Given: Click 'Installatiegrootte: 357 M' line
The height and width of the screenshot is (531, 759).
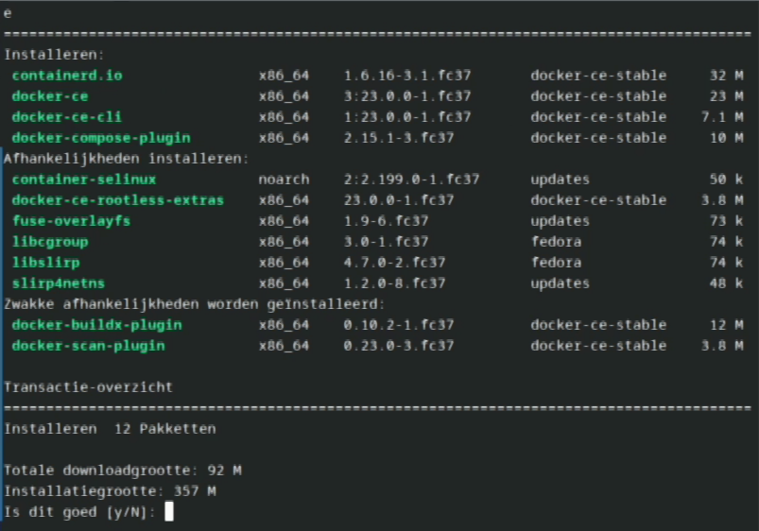Looking at the screenshot, I should click(x=110, y=491).
